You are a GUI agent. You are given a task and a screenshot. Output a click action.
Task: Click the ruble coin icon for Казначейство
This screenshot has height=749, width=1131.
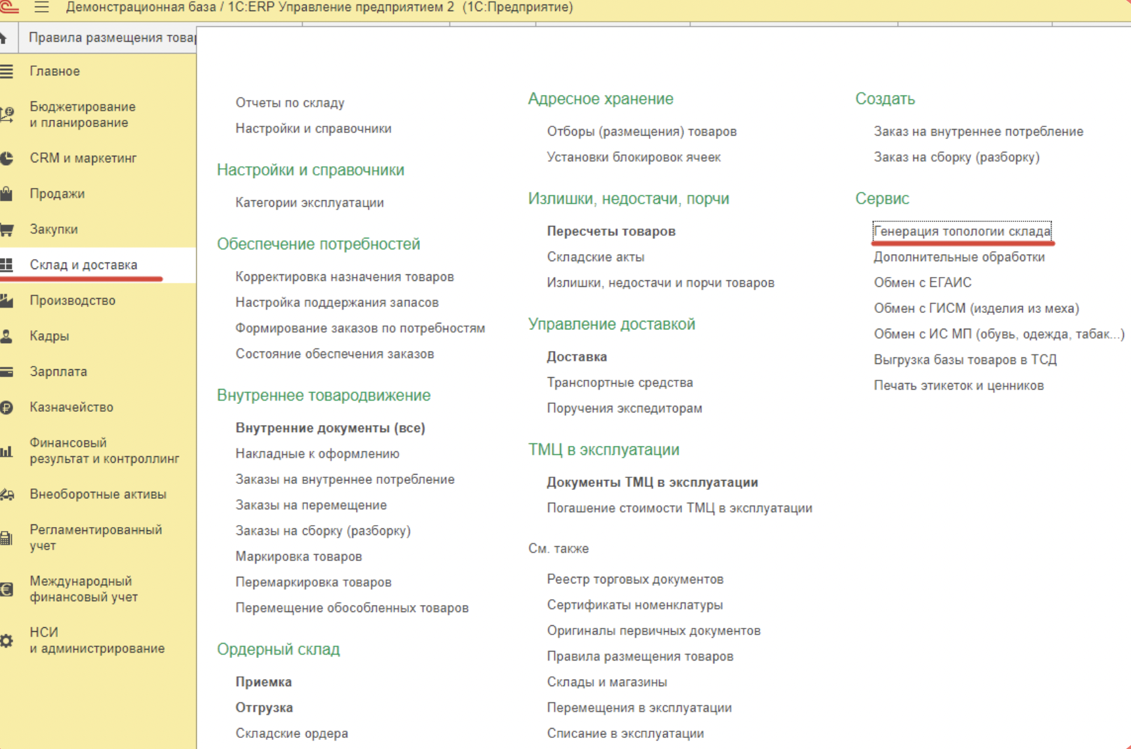pyautogui.click(x=7, y=407)
